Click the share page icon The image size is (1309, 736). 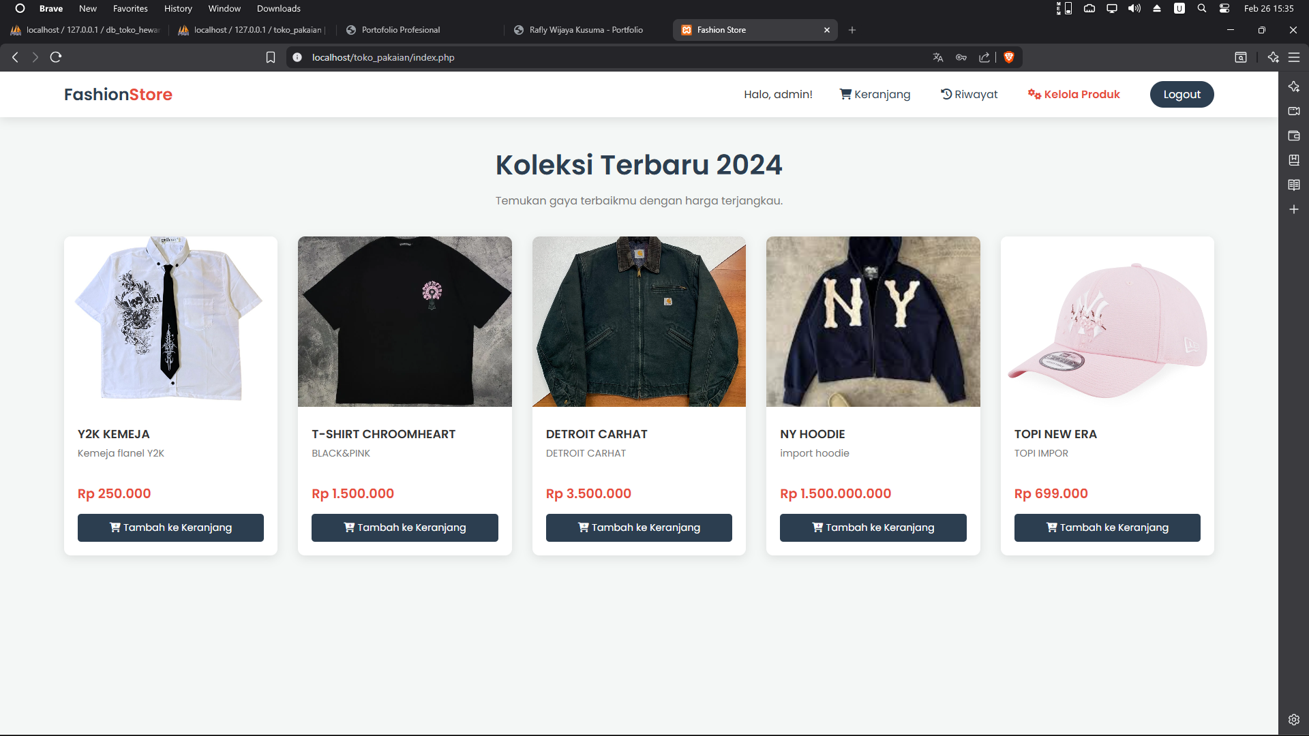[984, 57]
